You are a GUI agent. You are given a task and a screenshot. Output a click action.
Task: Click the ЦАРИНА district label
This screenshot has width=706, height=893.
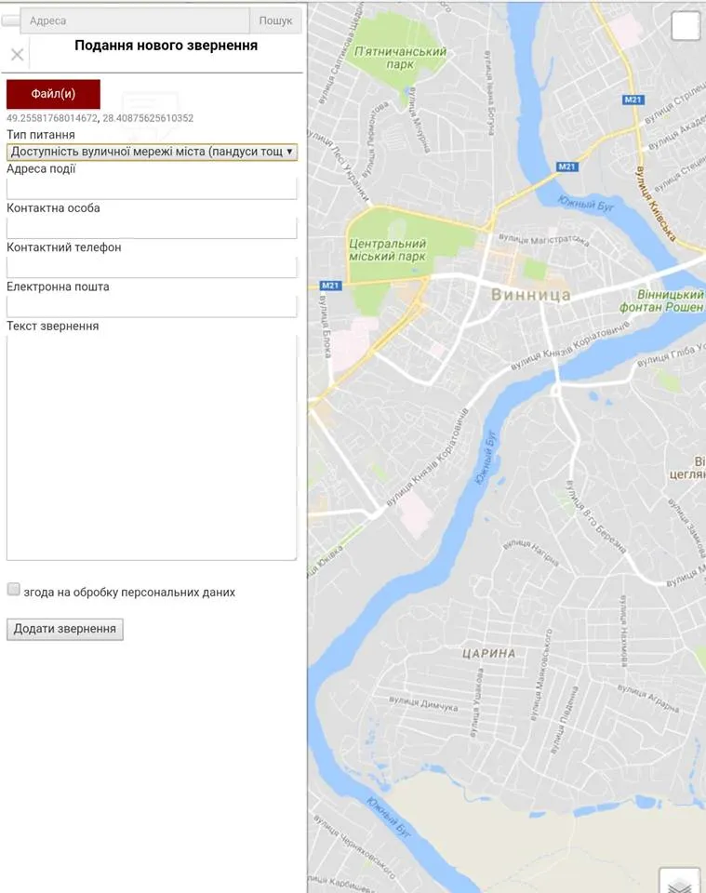[x=488, y=653]
